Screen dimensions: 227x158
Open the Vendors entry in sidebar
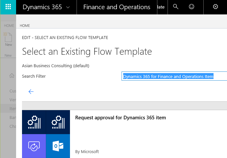13,100
